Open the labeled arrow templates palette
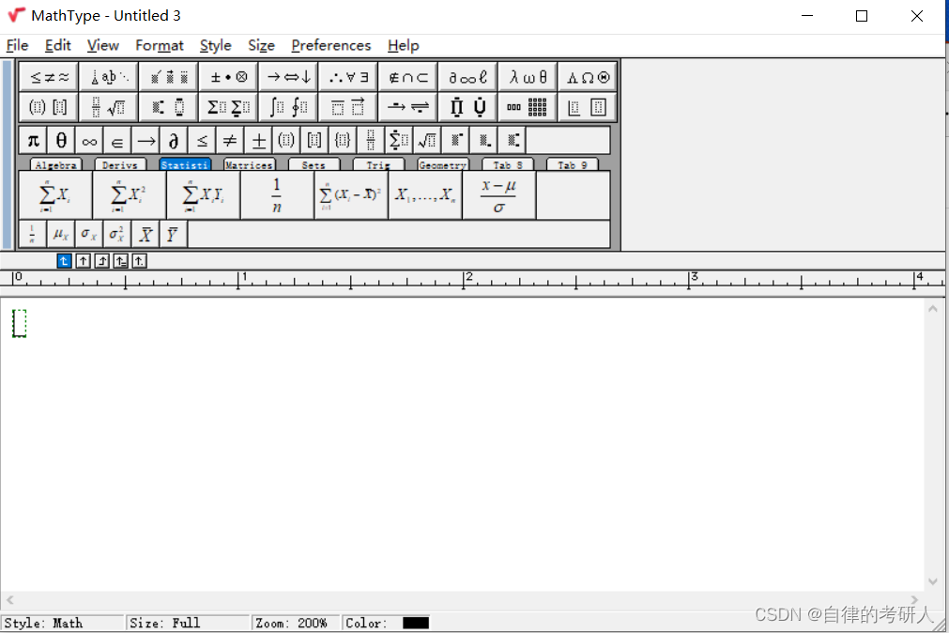 tap(408, 107)
